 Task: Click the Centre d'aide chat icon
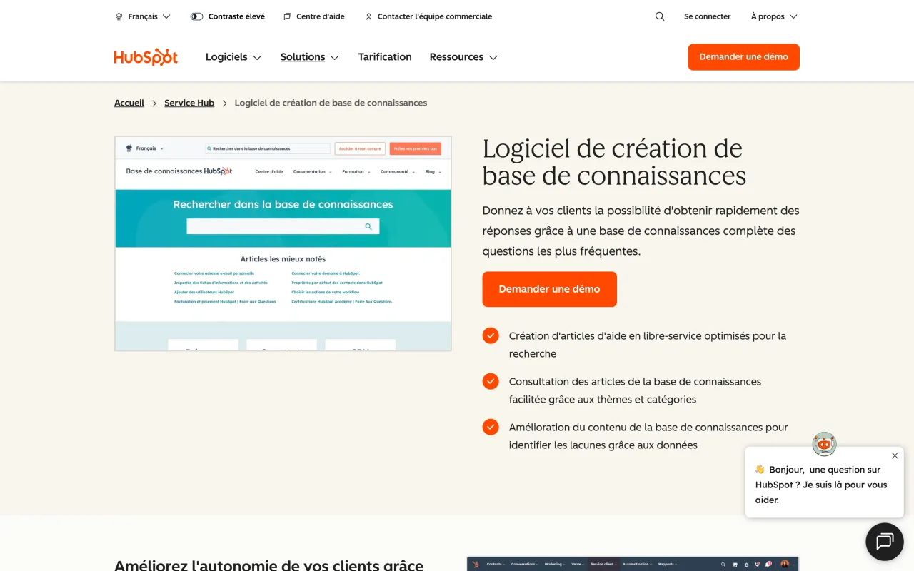click(287, 16)
